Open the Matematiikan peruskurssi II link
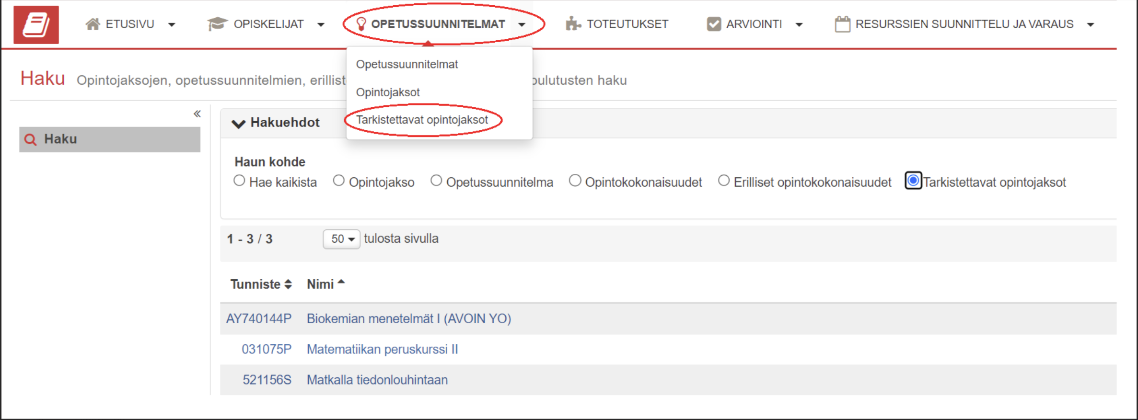 [382, 350]
